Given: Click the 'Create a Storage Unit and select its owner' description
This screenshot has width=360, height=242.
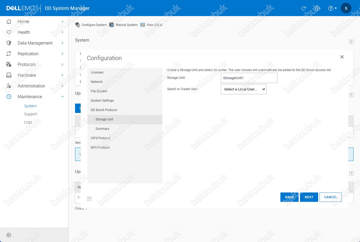Looking at the screenshot, I should point(249,70).
